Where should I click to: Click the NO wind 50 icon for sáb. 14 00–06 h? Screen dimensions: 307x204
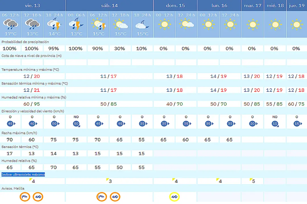76,124
